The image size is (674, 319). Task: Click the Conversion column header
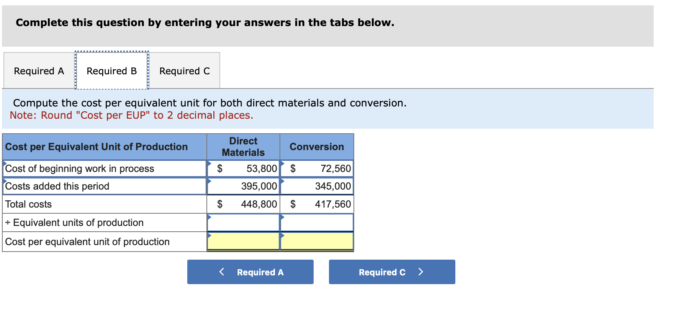pos(317,147)
